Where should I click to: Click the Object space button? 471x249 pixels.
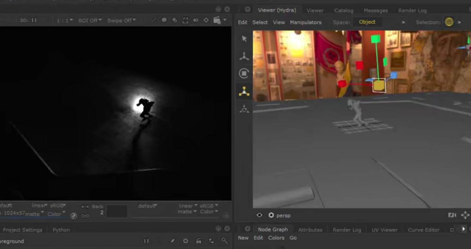[367, 22]
